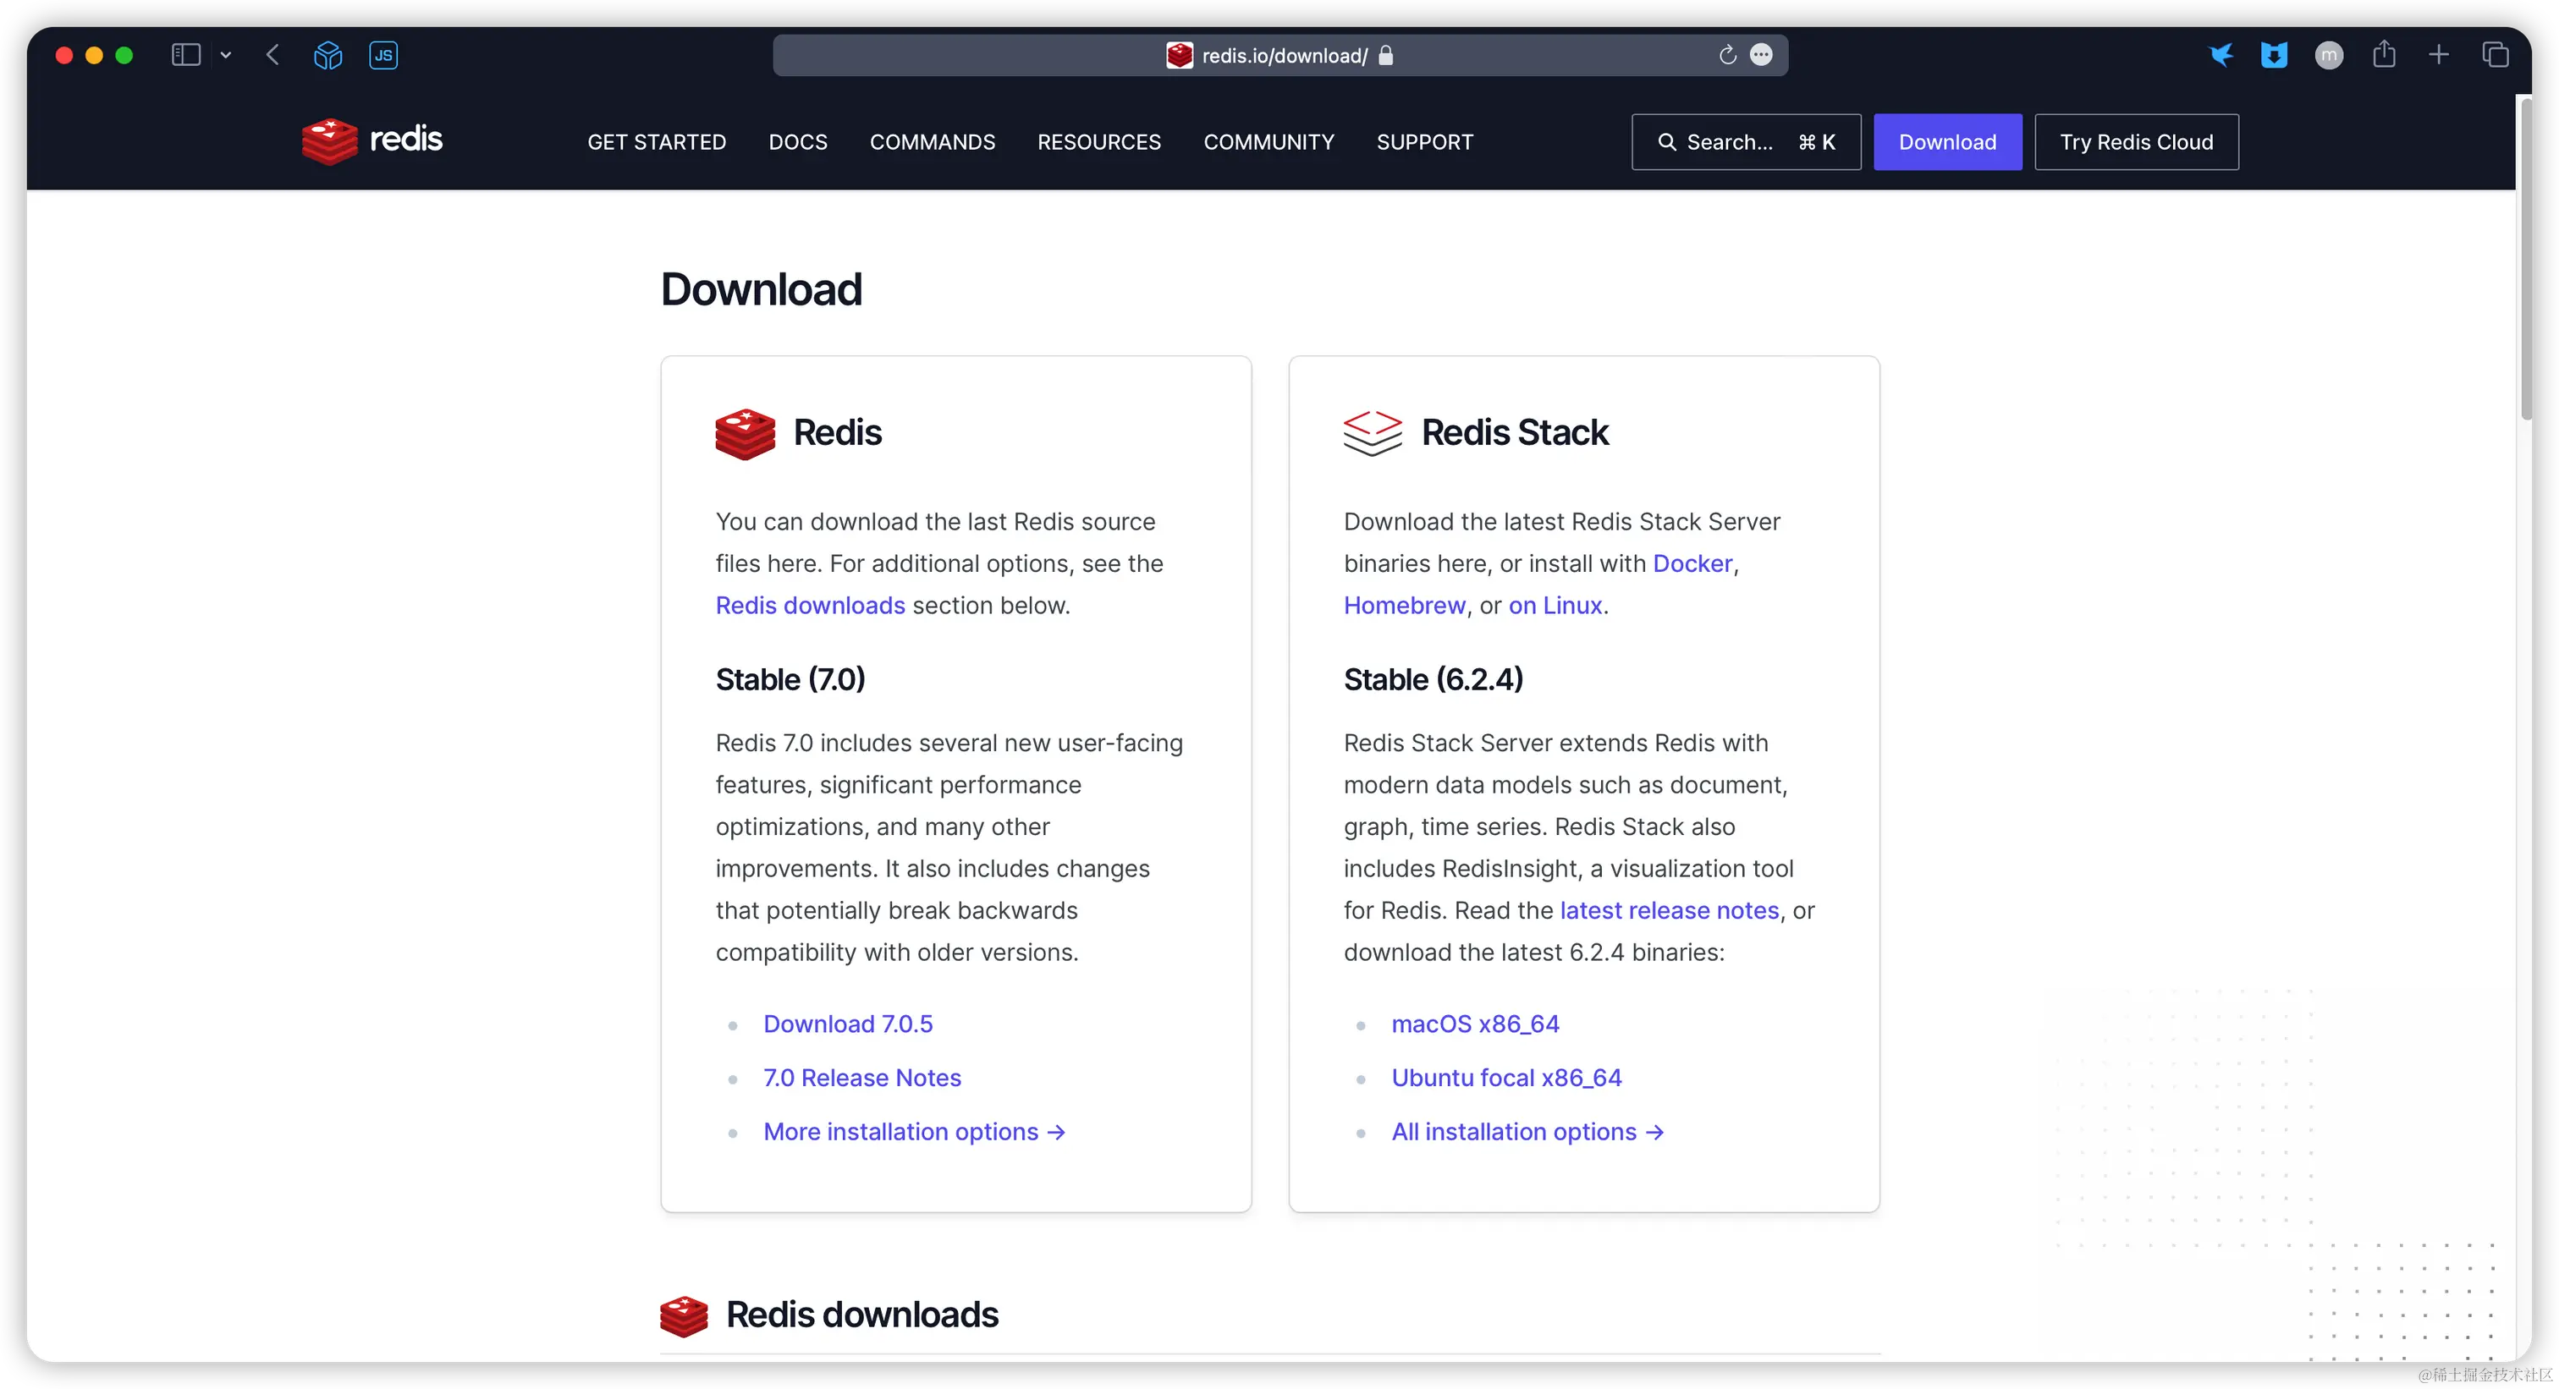Viewport: 2559px width, 1389px height.
Task: Click the address bar URL redis.io/download/
Action: coord(1284,56)
